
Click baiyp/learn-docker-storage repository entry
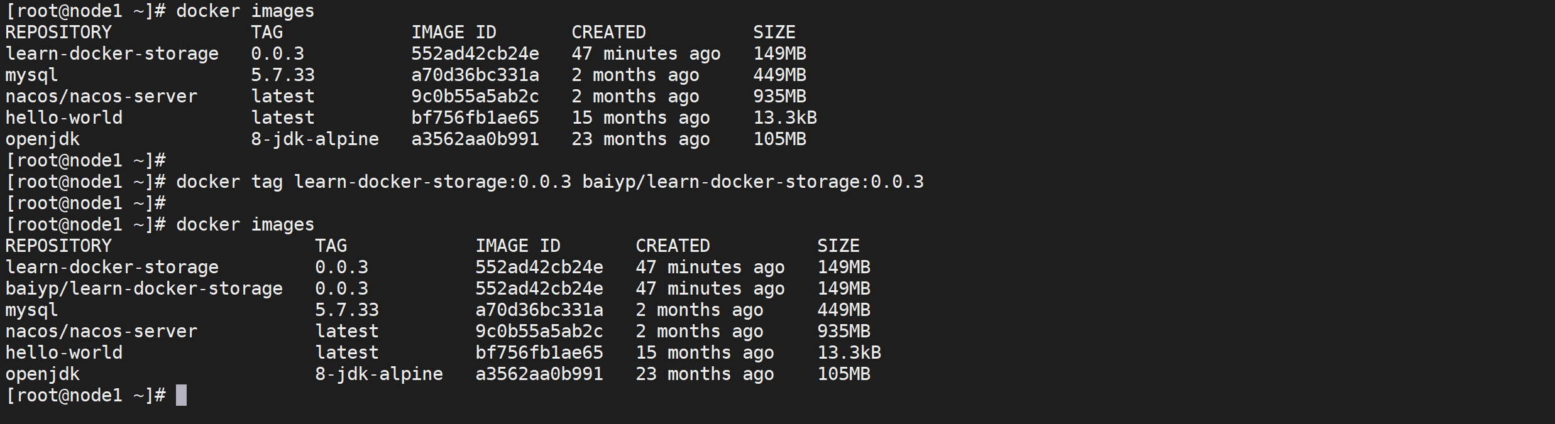[144, 289]
